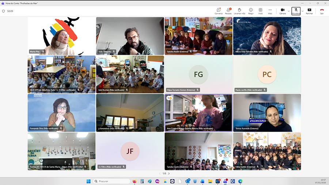Select the FG Filipa Torrado Gomes tile
Image resolution: width=329 pixels, height=185 pixels.
point(198,74)
